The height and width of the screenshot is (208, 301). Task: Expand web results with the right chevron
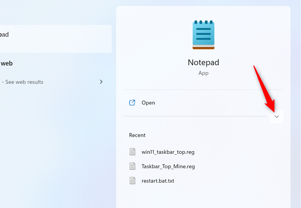101,82
